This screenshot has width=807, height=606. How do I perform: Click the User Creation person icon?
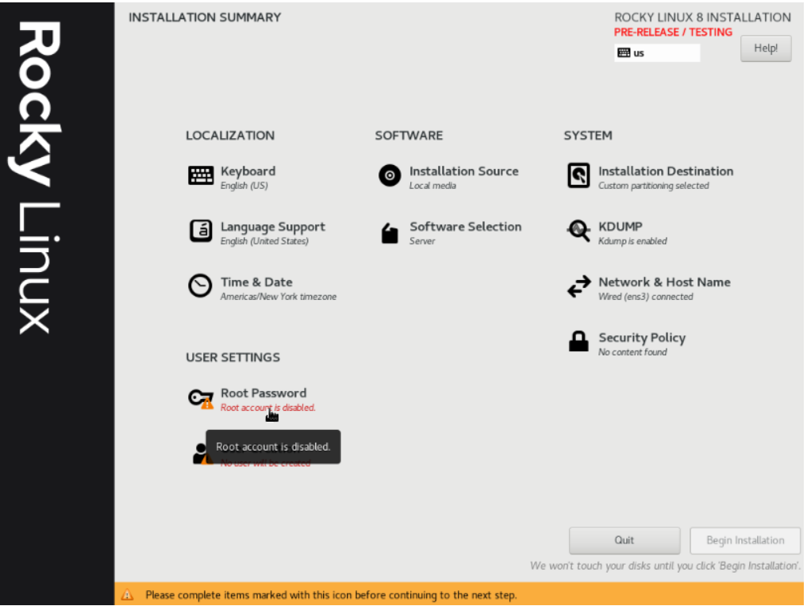click(x=199, y=453)
